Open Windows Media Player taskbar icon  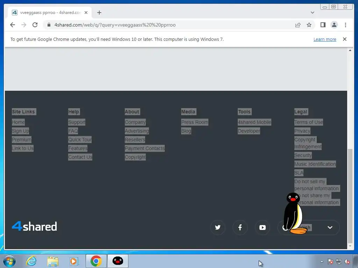pos(74,261)
